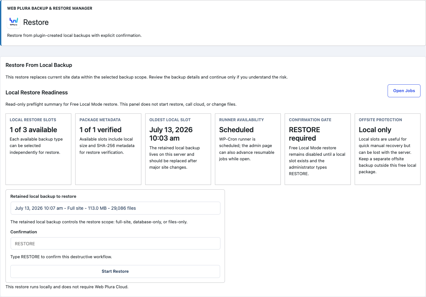Click the '1 of 1 verified' text
Image resolution: width=426 pixels, height=297 pixels.
[x=100, y=130]
